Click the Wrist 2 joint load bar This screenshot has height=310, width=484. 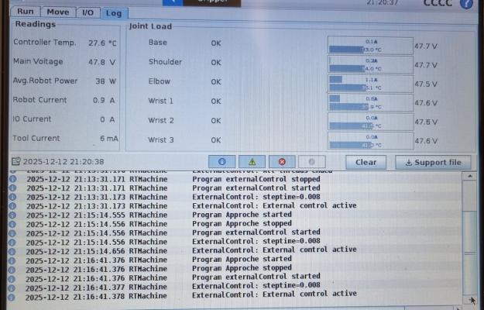click(x=370, y=122)
